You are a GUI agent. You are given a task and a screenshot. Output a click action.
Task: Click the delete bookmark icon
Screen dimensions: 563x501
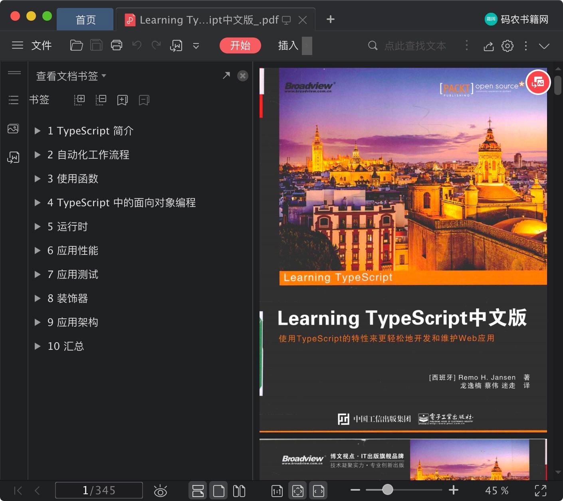[144, 100]
